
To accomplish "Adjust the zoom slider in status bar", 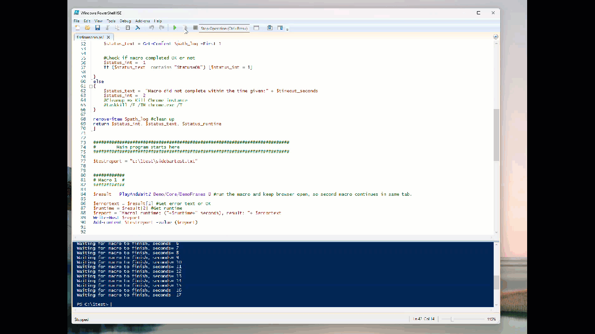I will [452, 319].
